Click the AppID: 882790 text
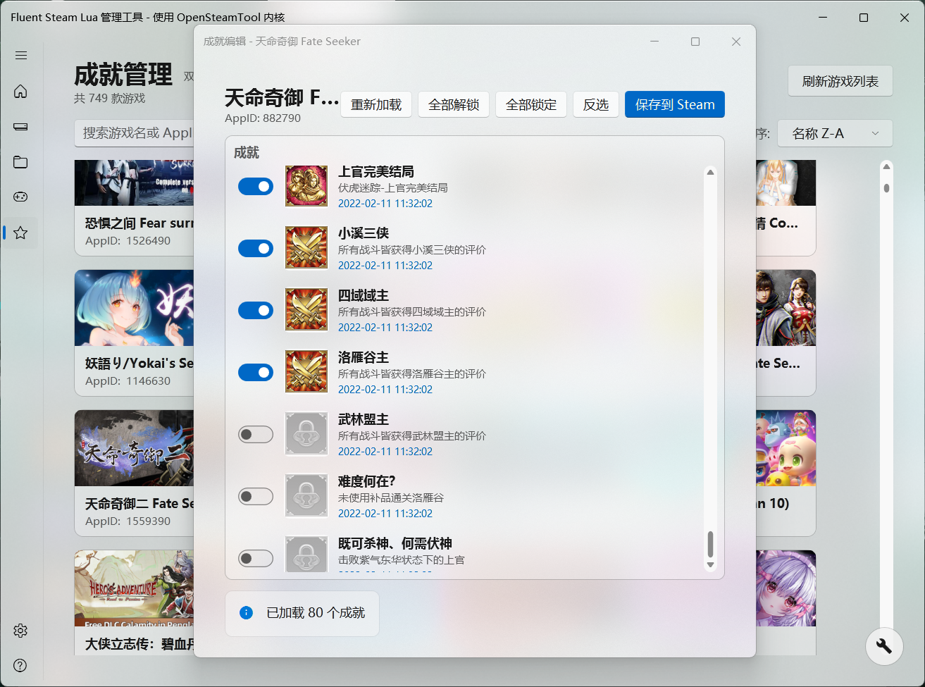 pos(263,118)
